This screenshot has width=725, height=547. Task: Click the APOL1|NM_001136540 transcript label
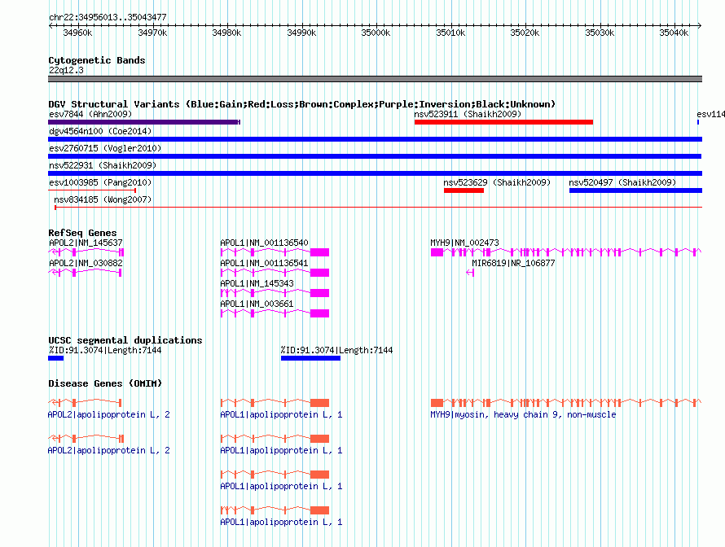(x=264, y=243)
